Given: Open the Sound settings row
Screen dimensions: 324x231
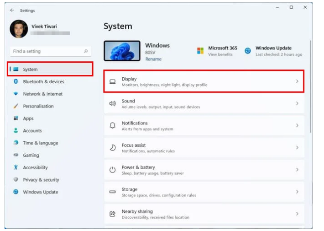Looking at the screenshot, I should click(204, 103).
